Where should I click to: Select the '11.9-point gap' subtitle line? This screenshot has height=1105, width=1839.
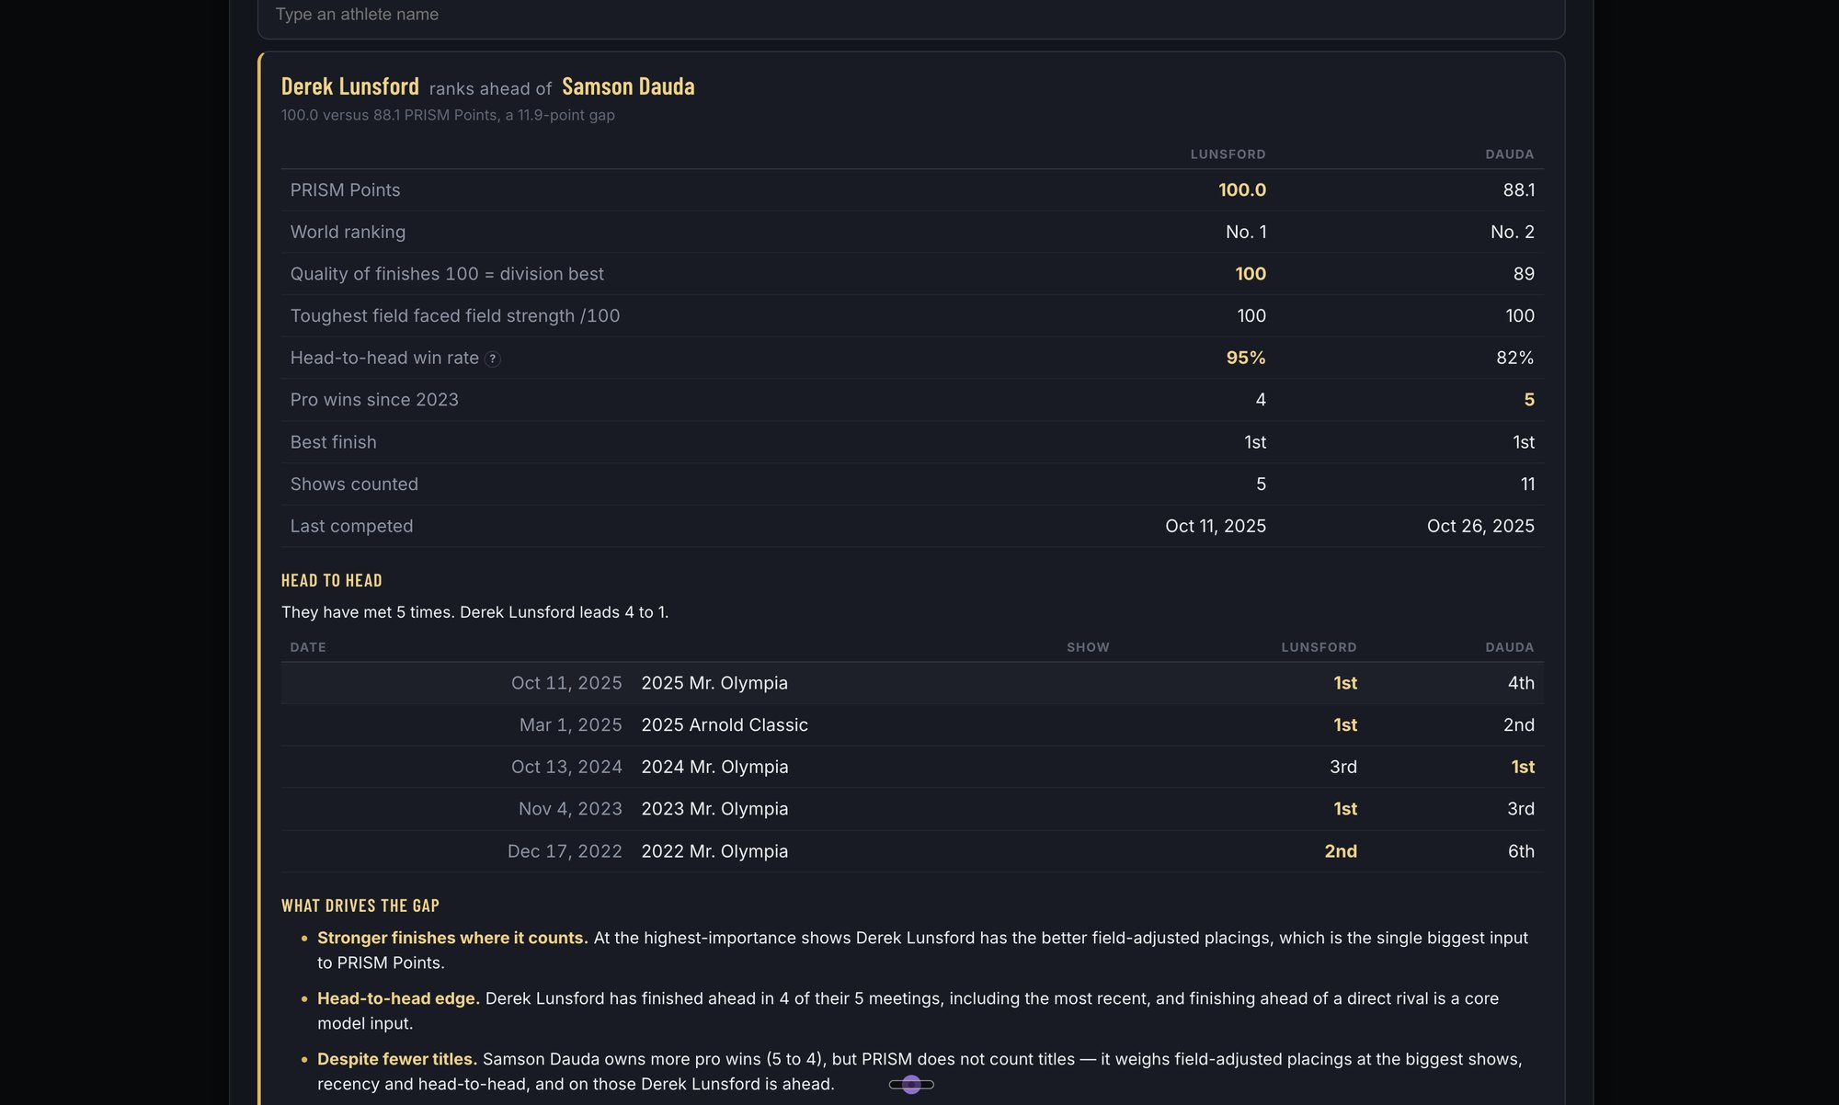click(x=448, y=116)
